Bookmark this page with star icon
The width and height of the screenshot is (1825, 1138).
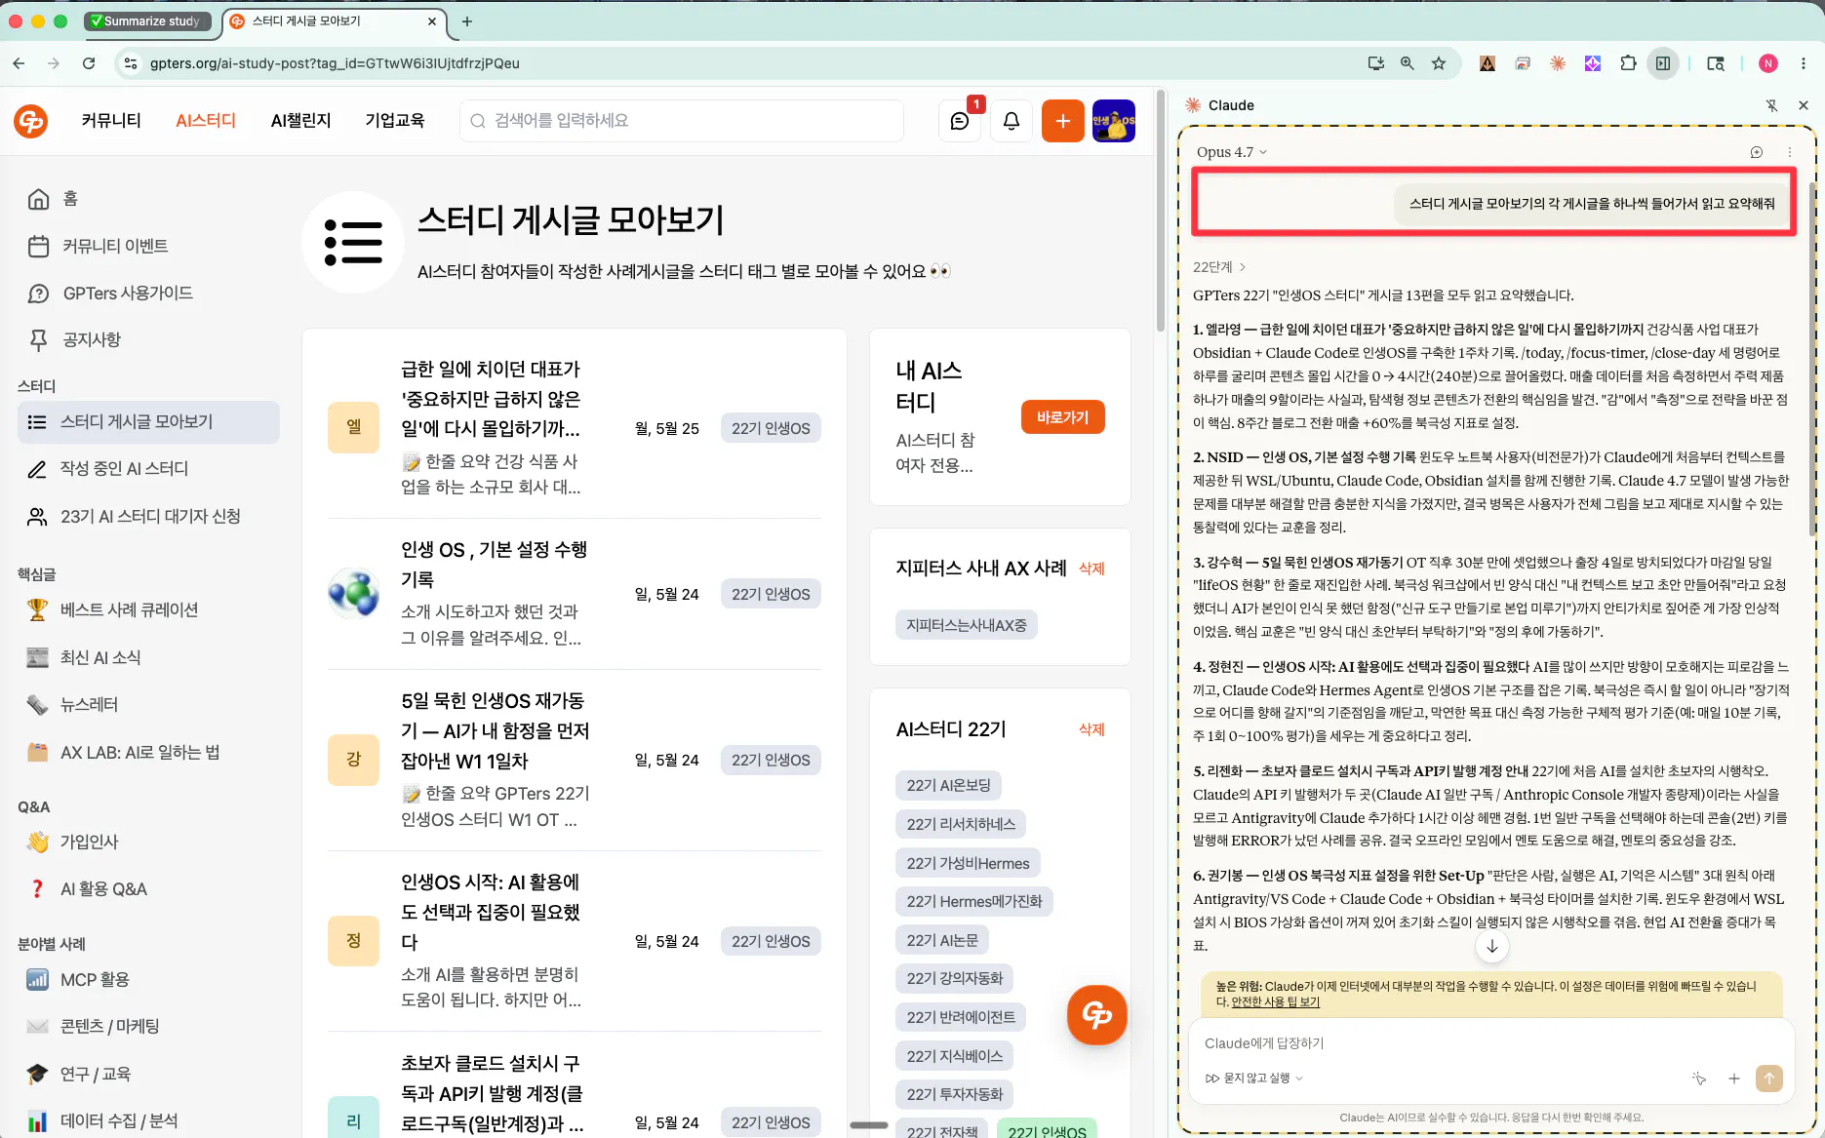pyautogui.click(x=1439, y=63)
